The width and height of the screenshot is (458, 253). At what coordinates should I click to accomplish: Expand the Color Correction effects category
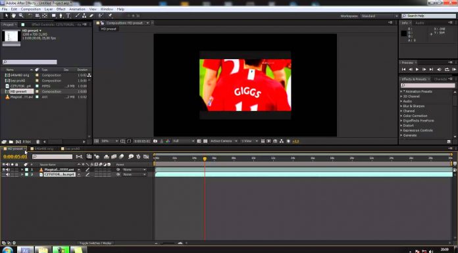(x=401, y=116)
